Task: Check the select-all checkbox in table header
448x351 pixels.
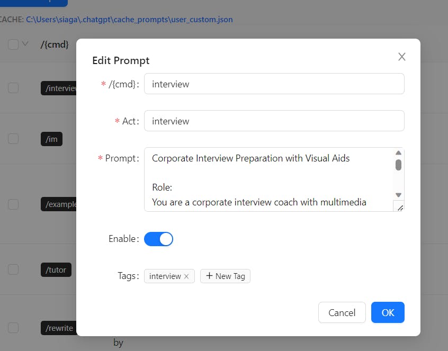Action: [x=13, y=44]
